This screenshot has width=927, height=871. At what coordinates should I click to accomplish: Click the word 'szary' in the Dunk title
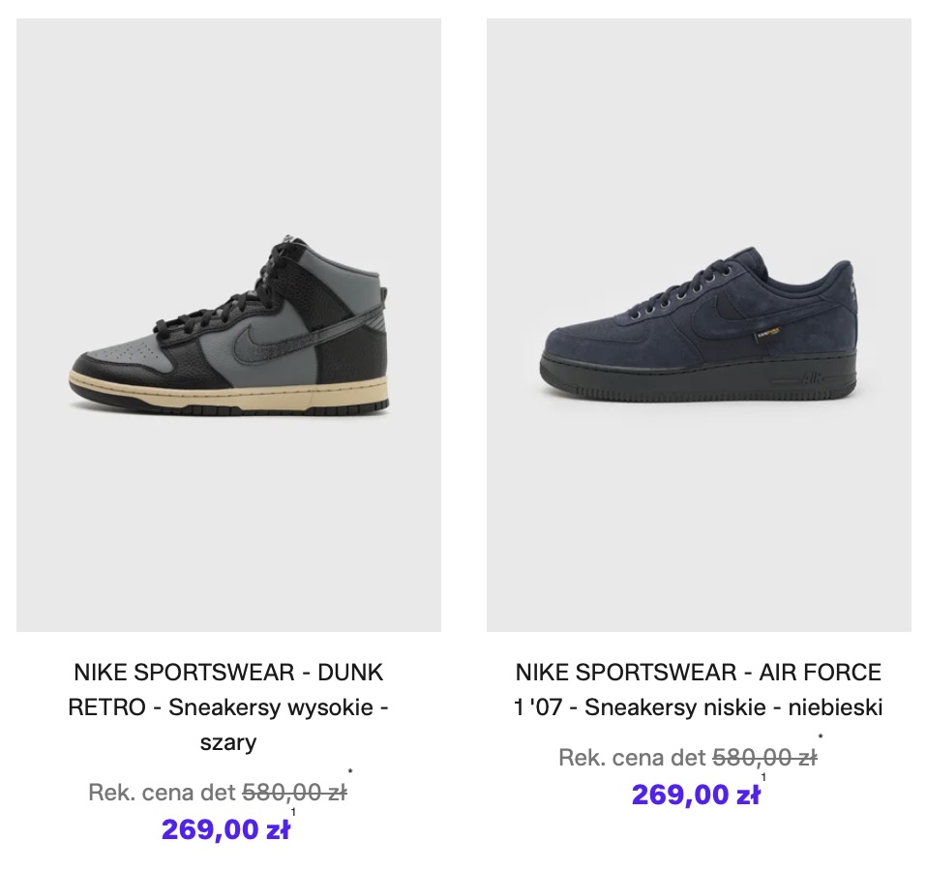click(x=228, y=743)
